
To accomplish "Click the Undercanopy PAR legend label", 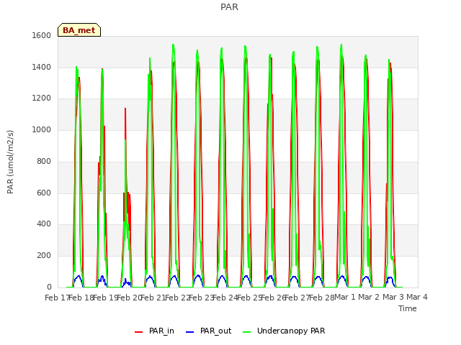I will [291, 331].
